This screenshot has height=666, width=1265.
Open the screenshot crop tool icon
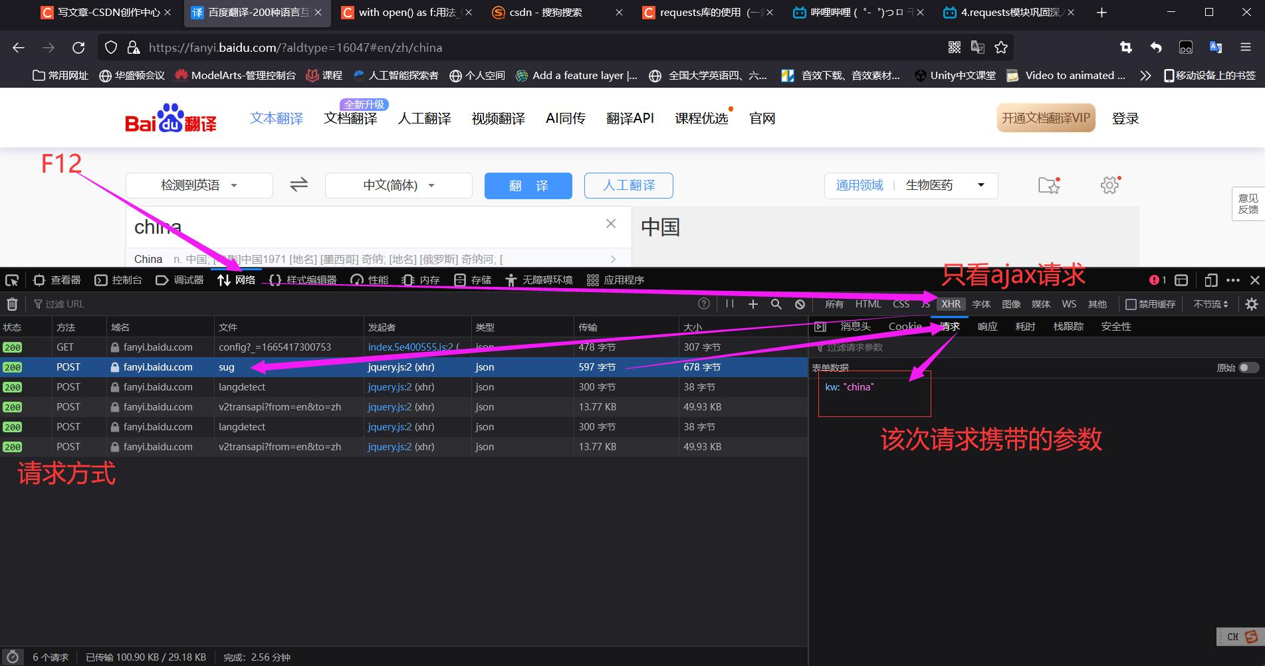click(1125, 47)
